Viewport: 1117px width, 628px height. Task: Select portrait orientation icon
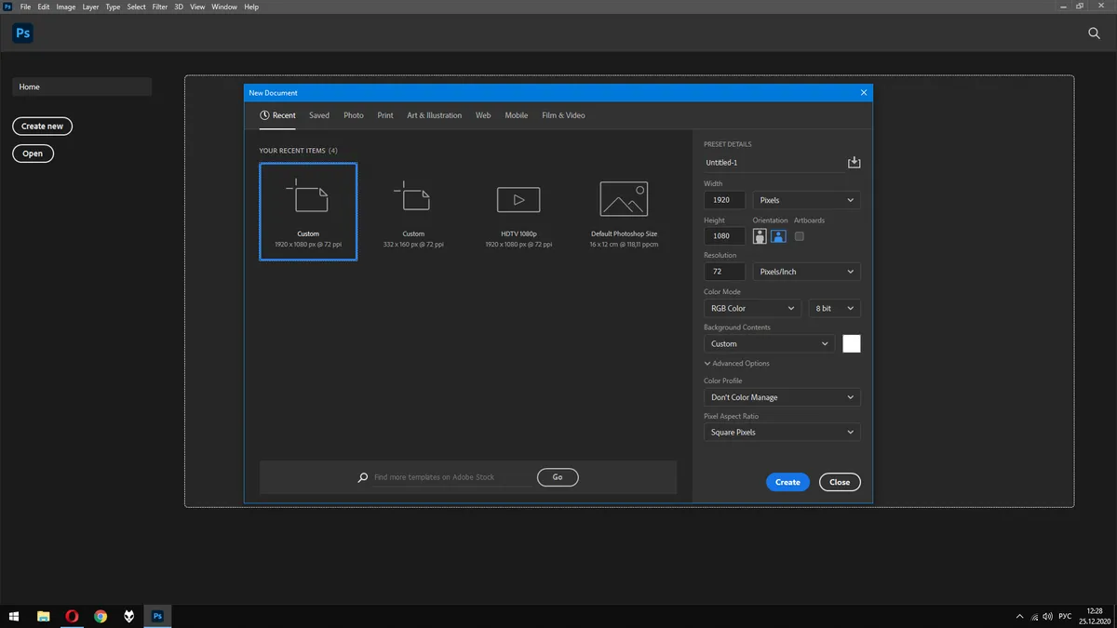[760, 236]
